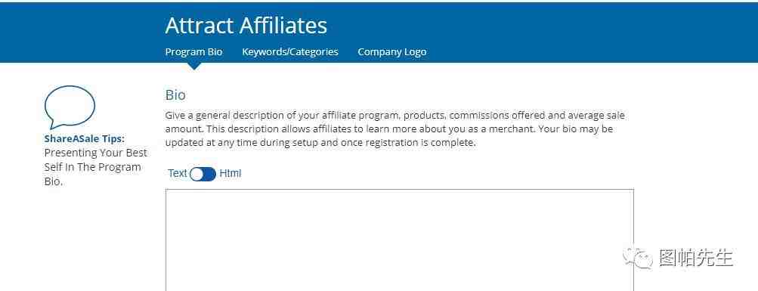Click the speech bubble tips icon

click(x=70, y=107)
